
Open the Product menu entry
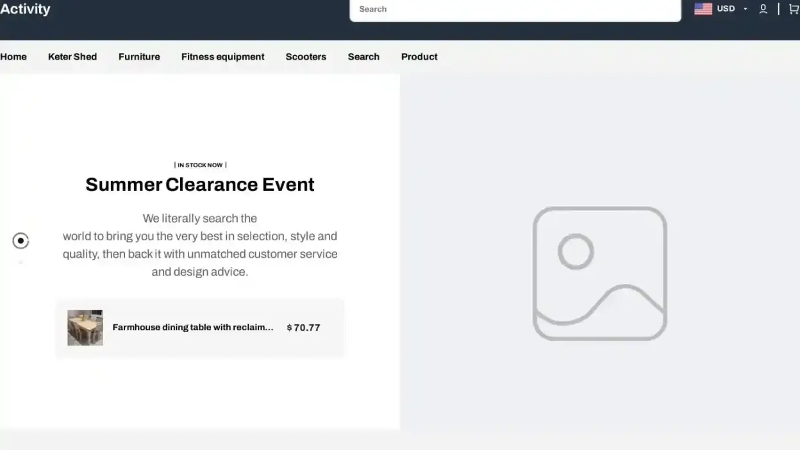419,56
